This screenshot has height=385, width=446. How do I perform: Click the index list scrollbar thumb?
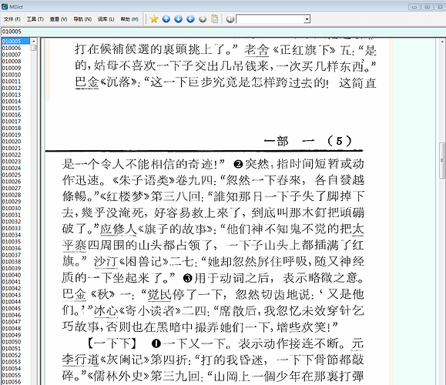click(34, 48)
